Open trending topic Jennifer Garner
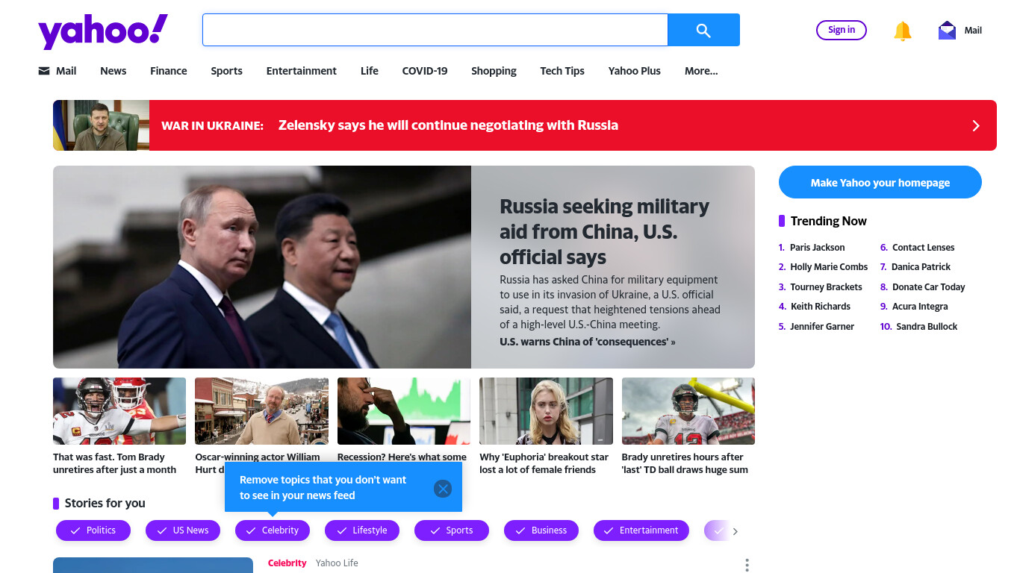Viewport: 1020px width, 573px height. [x=822, y=327]
